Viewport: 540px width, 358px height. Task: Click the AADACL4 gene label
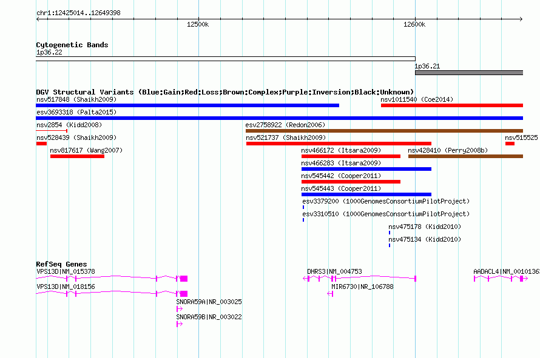tap(506, 271)
